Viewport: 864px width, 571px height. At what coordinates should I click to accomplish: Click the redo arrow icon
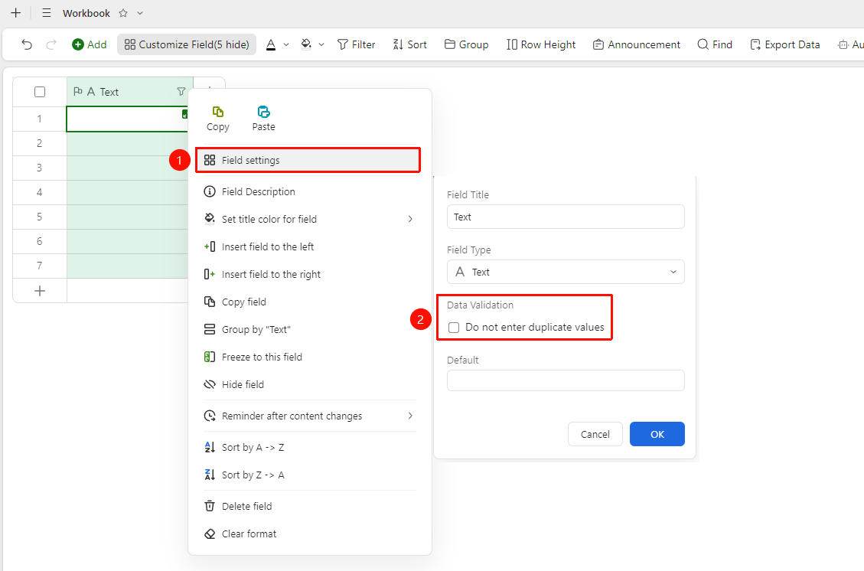pos(51,44)
